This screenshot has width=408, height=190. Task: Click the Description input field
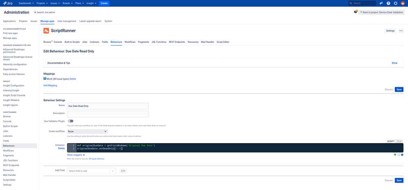click(108, 114)
